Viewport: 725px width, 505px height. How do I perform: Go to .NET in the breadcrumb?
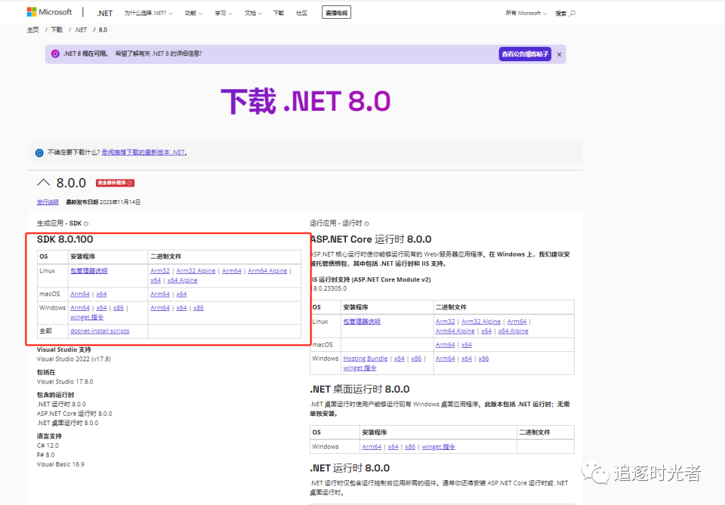coord(81,30)
